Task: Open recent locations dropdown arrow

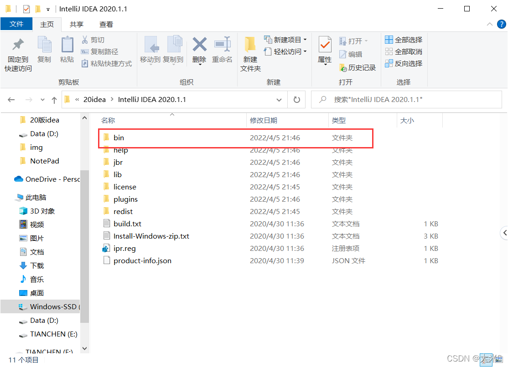Action: tap(42, 100)
